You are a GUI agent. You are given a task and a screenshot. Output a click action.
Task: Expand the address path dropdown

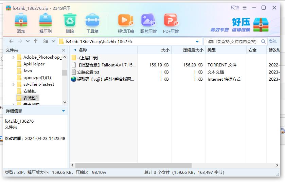[197, 41]
